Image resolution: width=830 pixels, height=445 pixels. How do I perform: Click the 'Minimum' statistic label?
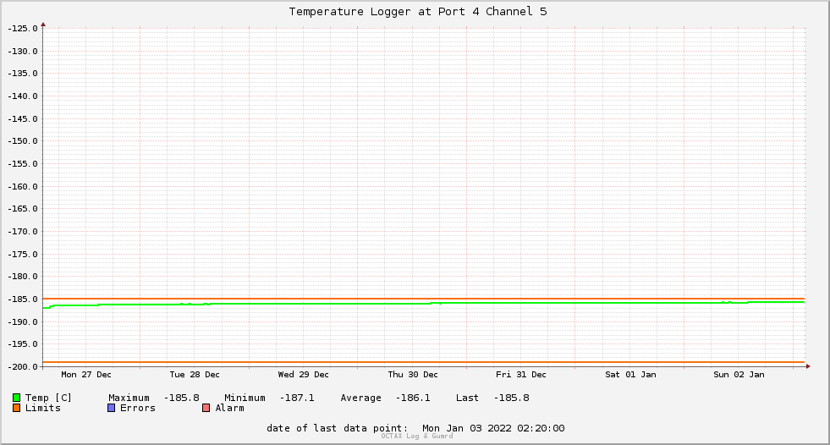(245, 398)
